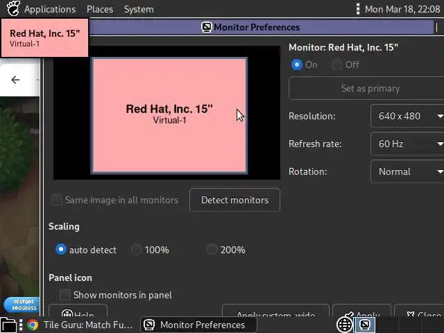Click the Close button in Monitor Preferences

(420, 310)
